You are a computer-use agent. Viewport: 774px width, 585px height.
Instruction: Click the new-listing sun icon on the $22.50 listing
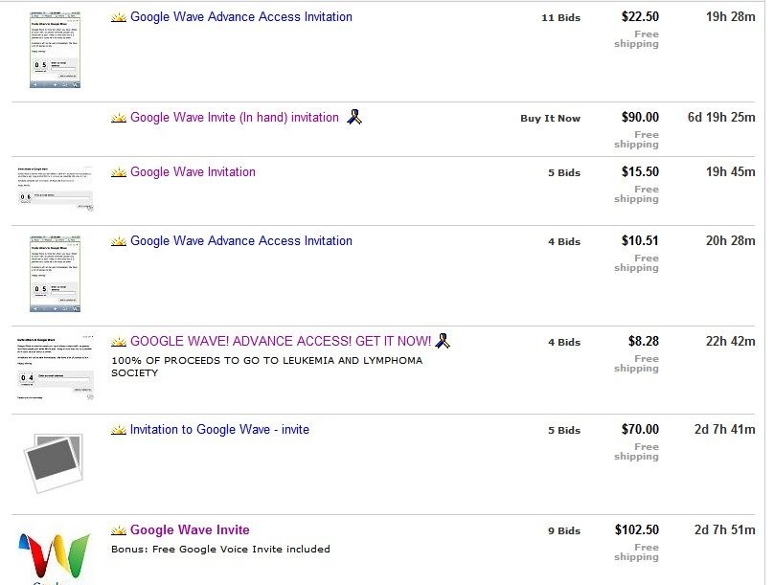pyautogui.click(x=119, y=17)
